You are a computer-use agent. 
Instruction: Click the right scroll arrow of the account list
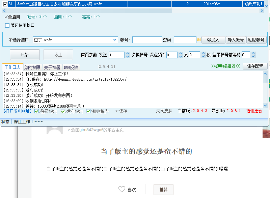(x=262, y=10)
